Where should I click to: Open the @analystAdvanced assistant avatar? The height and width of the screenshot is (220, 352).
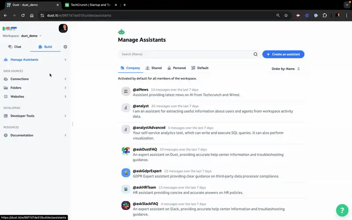click(x=126, y=129)
